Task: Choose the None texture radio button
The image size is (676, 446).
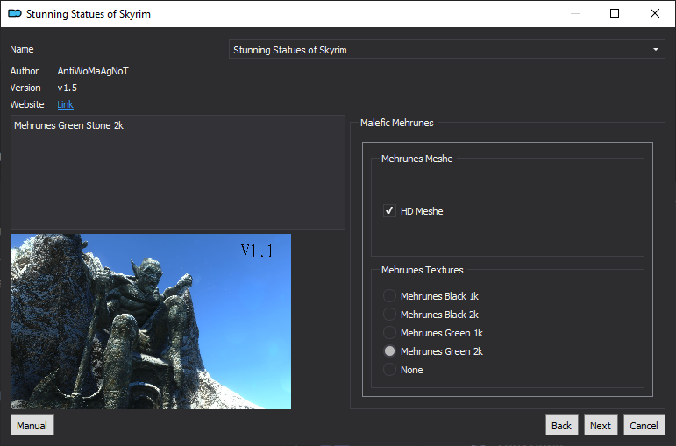Action: click(389, 370)
